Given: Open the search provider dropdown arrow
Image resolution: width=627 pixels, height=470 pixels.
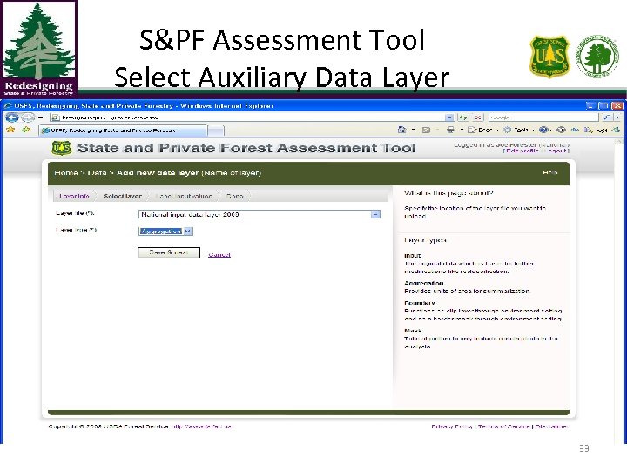Looking at the screenshot, I should coord(617,117).
